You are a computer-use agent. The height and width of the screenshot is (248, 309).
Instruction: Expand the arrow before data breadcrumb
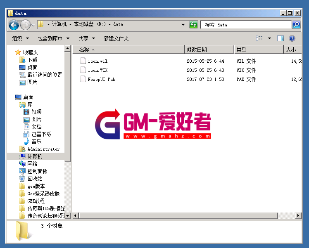(x=109, y=25)
